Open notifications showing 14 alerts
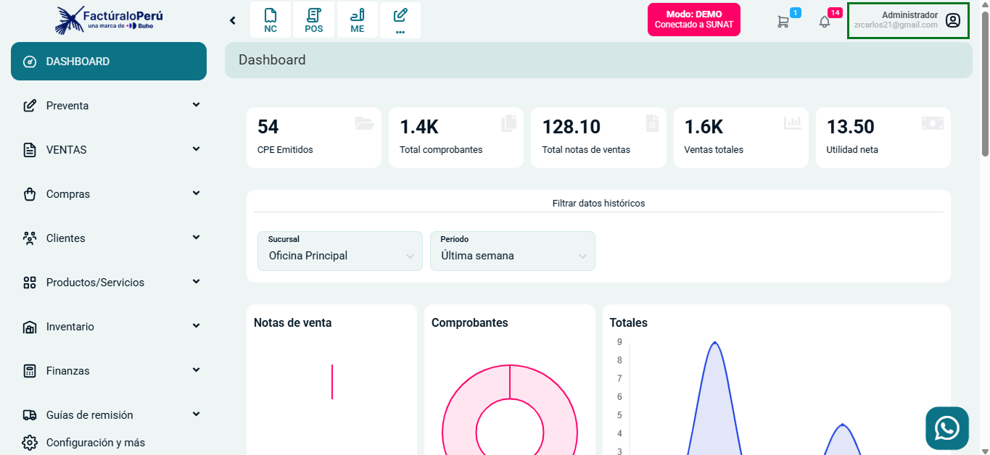Screen dimensions: 990x455 coord(824,21)
